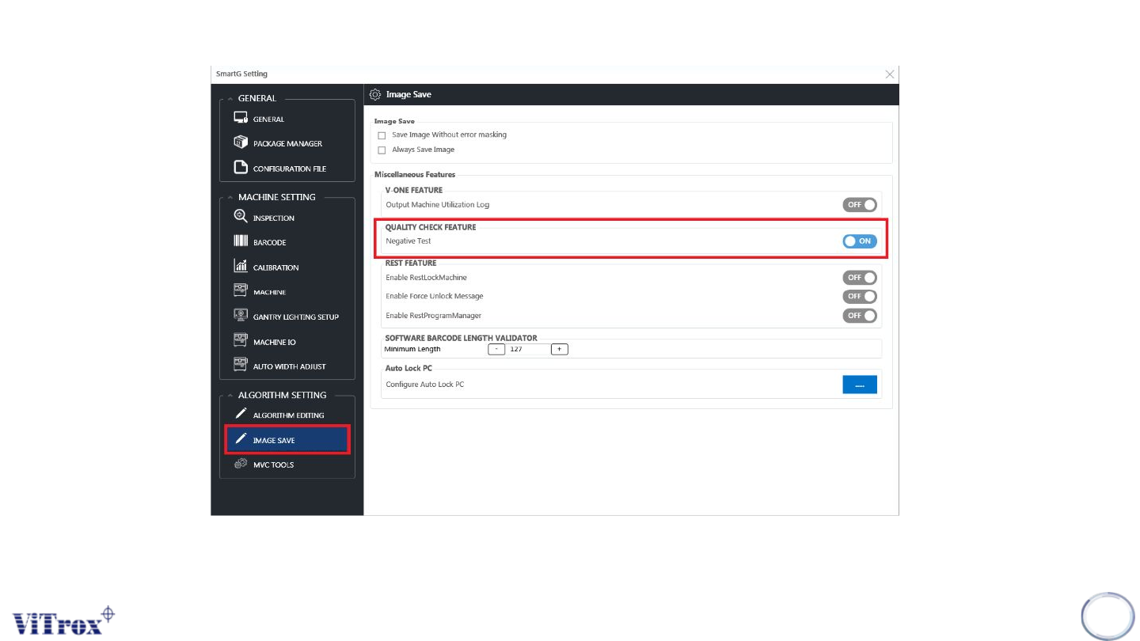Image resolution: width=1140 pixels, height=641 pixels.
Task: Toggle Output Machine Utilization Log on
Action: point(860,205)
